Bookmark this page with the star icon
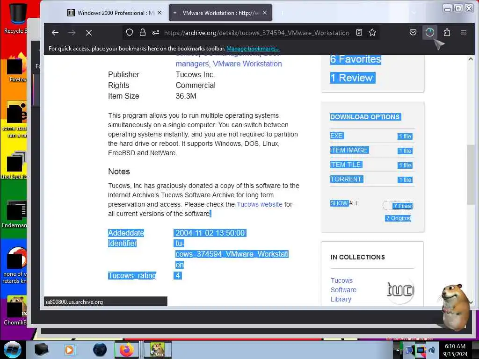This screenshot has width=479, height=359. point(372,32)
